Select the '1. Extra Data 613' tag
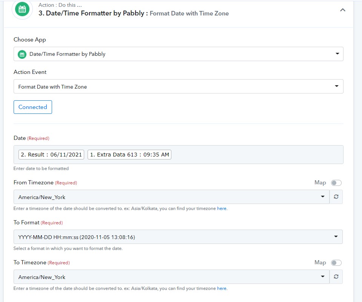The width and height of the screenshot is (362, 302). point(129,155)
